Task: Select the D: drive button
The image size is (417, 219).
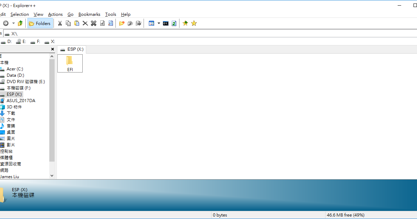Action: click(x=7, y=41)
